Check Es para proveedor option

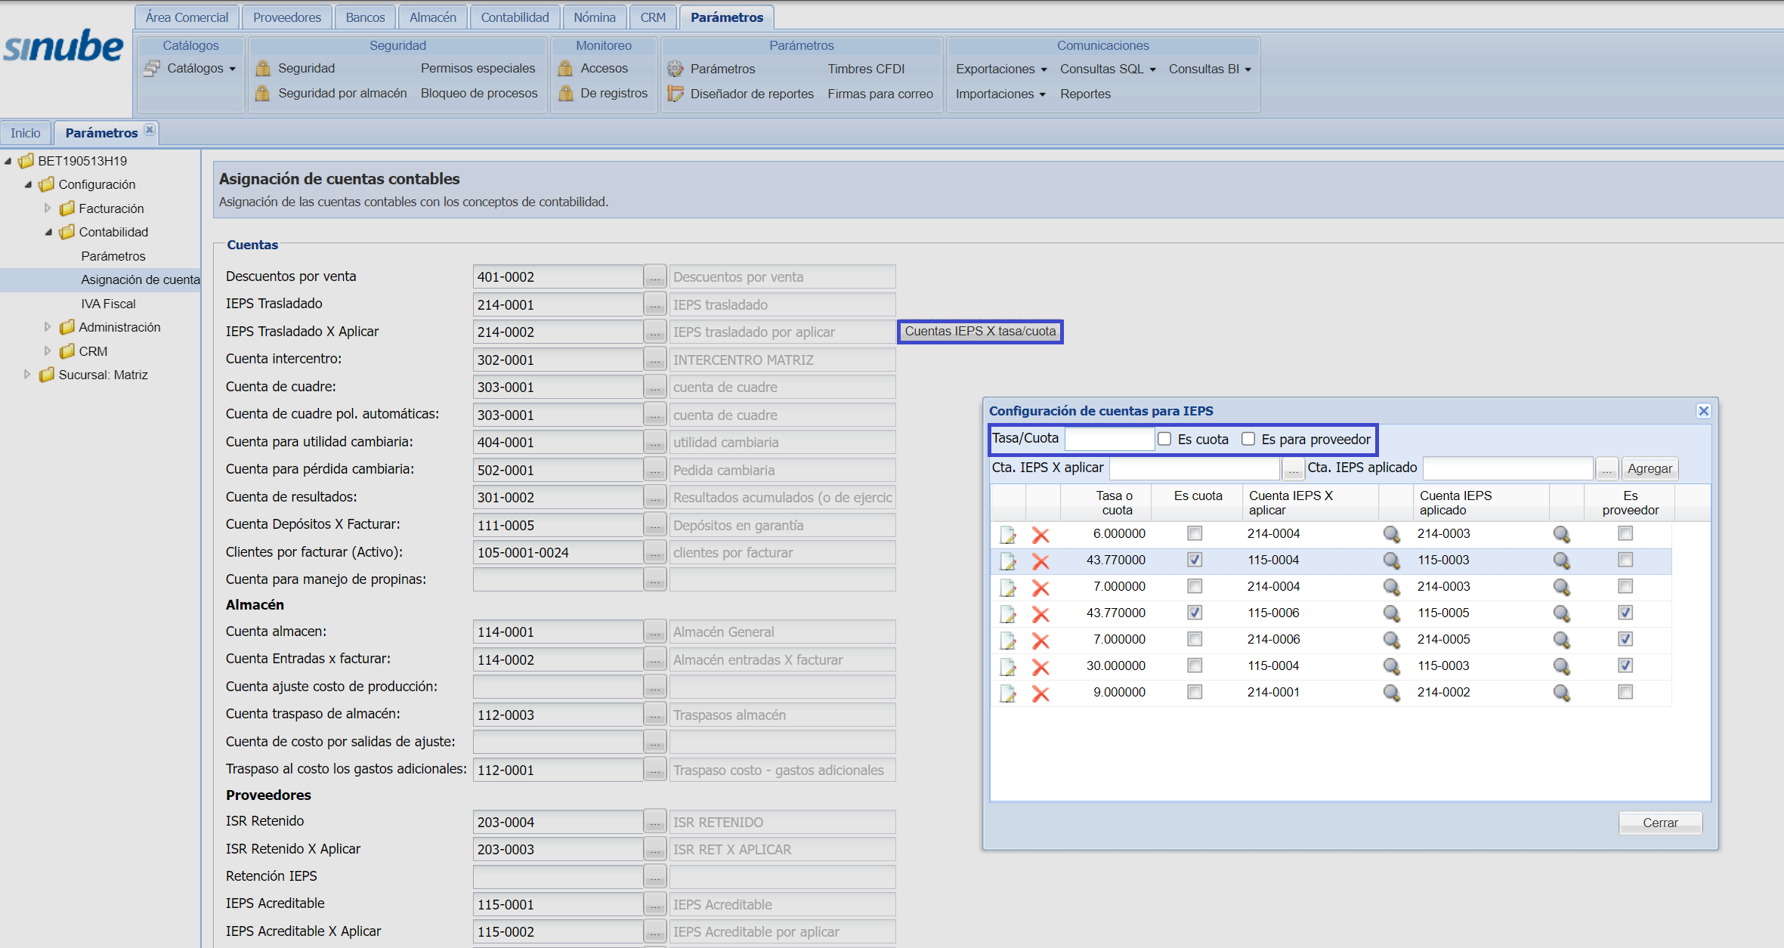[1248, 439]
